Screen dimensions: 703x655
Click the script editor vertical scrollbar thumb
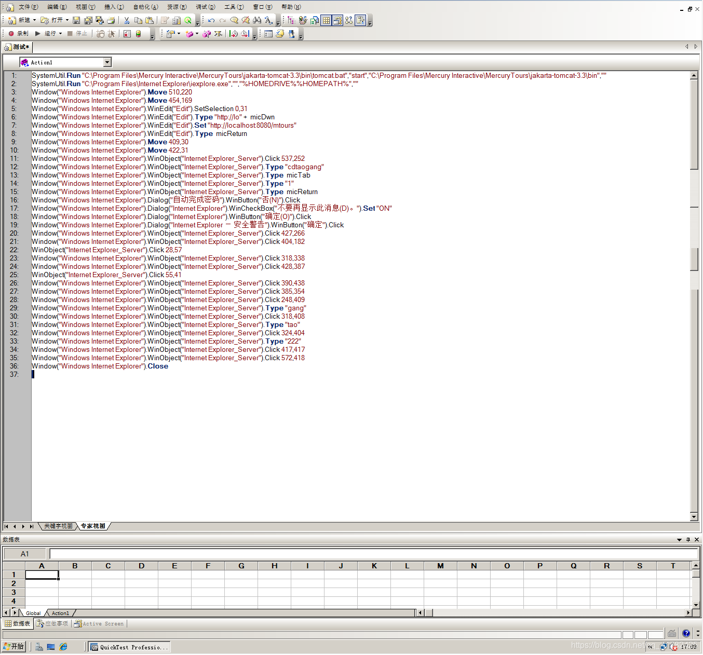click(x=694, y=125)
